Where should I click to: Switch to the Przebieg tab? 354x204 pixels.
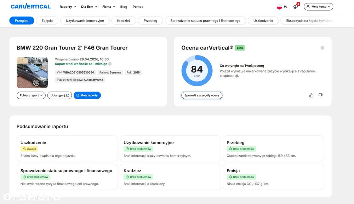pos(150,21)
